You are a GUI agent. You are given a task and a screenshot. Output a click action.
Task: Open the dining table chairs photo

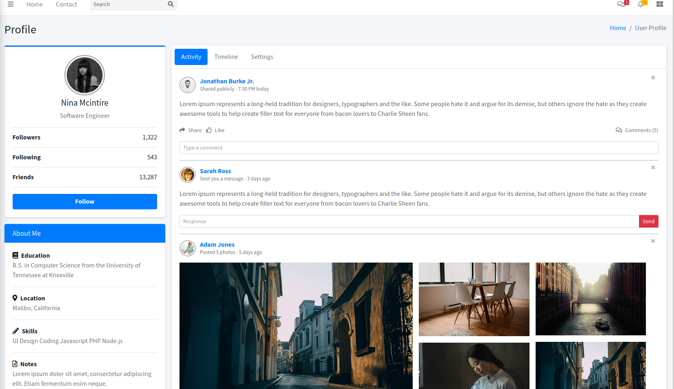pyautogui.click(x=474, y=299)
